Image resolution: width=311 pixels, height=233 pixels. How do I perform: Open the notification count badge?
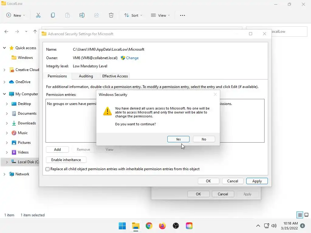tap(302, 226)
